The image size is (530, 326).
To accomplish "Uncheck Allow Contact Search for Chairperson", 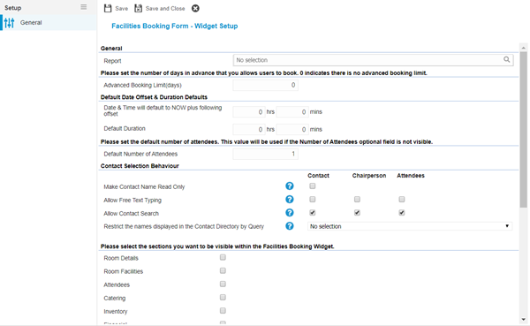I will [357, 213].
